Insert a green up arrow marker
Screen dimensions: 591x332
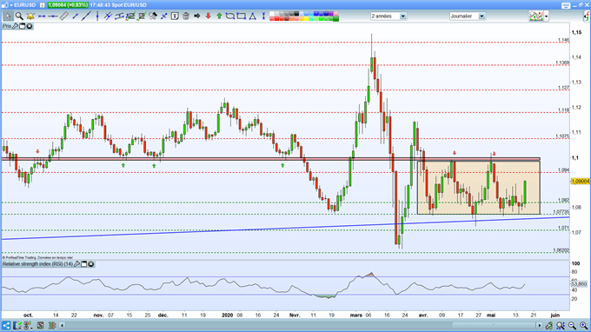click(219, 16)
